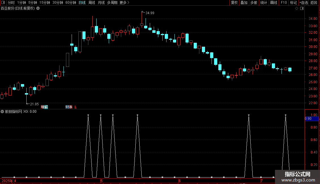Image resolution: width=320 pixels, height=184 pixels.
Task: Click the 2025年 date axis label
Action: click(7, 181)
